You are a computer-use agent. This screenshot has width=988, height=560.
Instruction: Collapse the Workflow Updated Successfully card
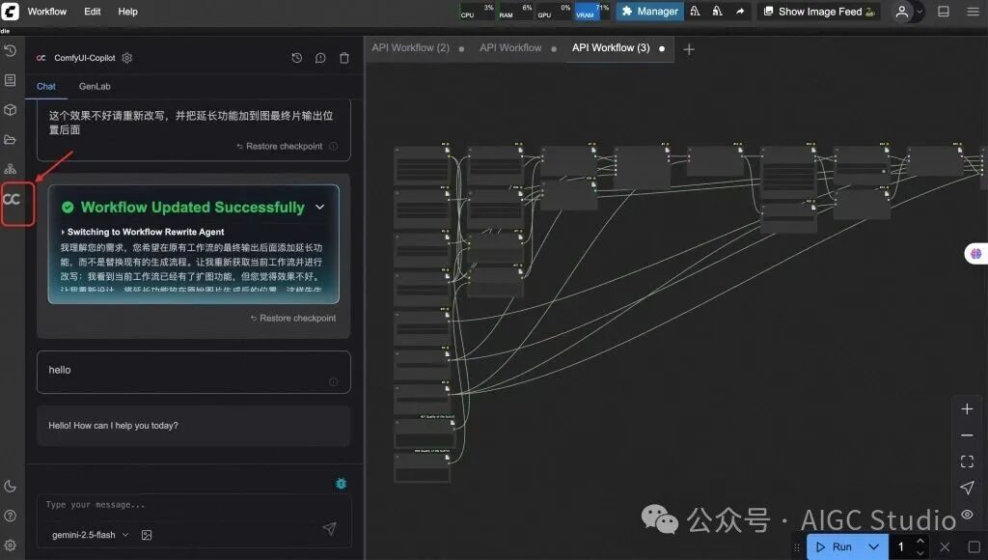click(x=320, y=207)
